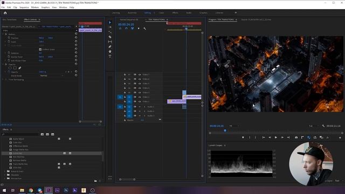
Task: Select the Slip tool
Action: click(110, 41)
